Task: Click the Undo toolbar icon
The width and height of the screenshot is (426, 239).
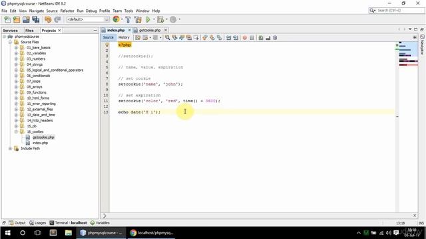Action: 48,19
